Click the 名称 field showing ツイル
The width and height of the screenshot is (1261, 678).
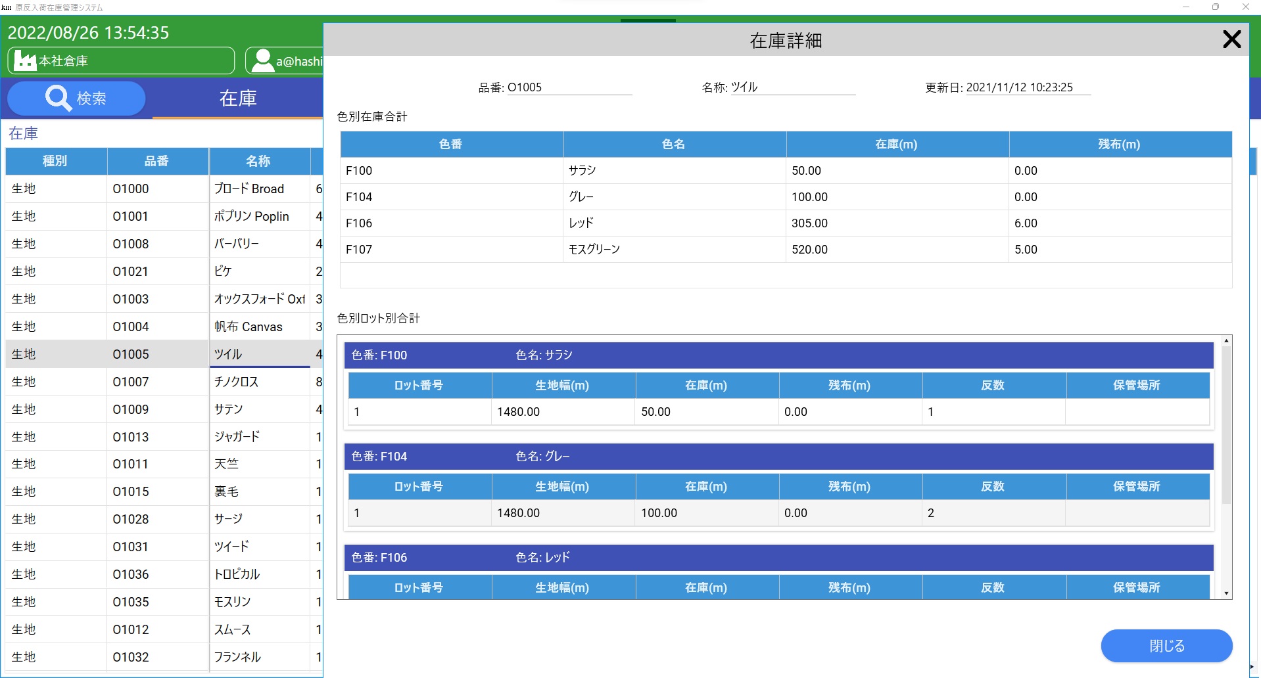click(792, 87)
